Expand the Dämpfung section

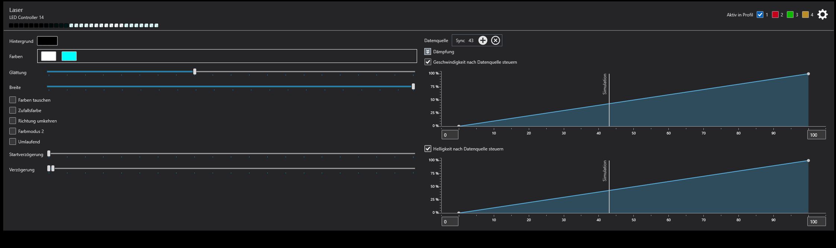(x=427, y=52)
